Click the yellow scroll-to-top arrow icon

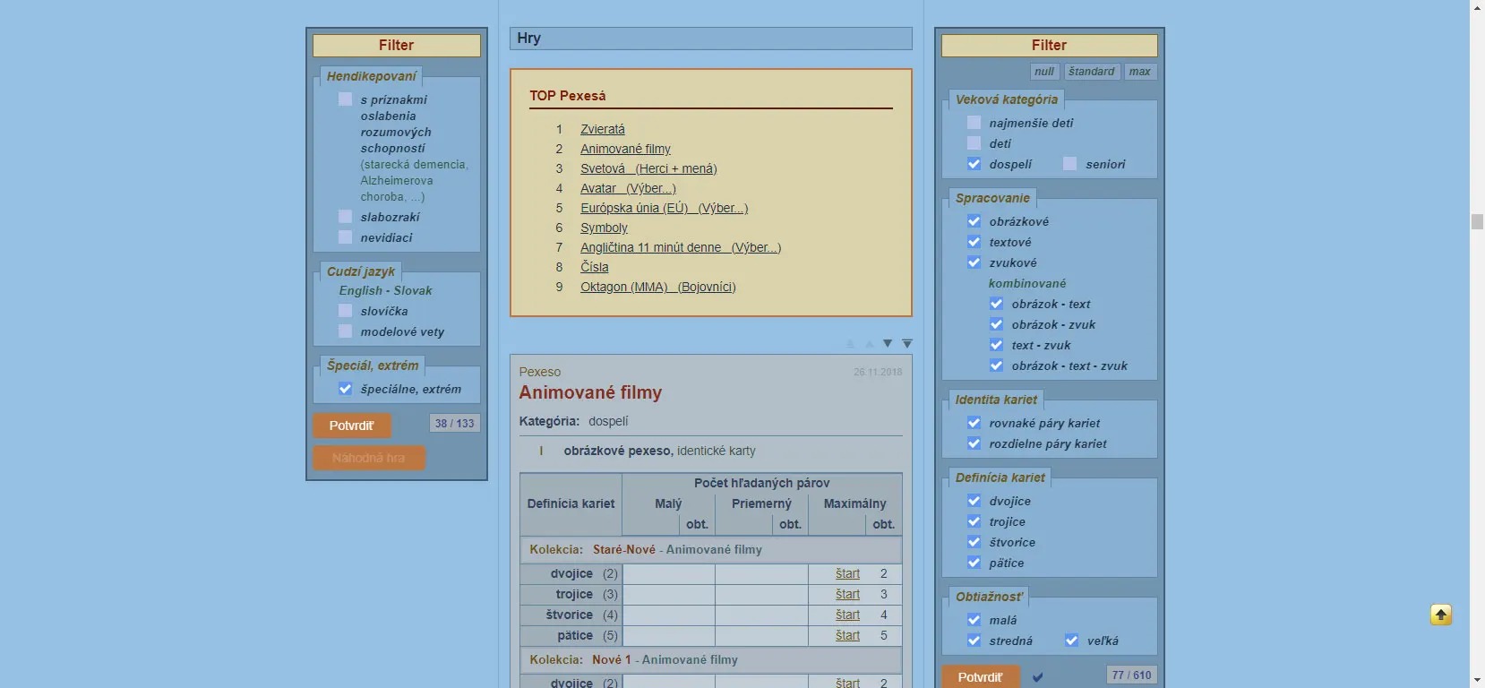coord(1440,615)
